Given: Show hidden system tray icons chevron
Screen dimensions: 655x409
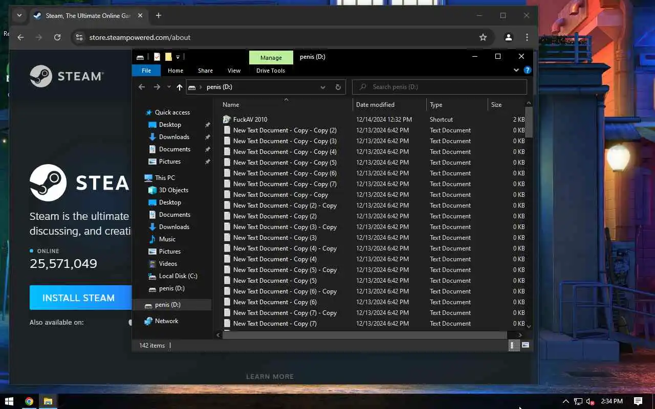Looking at the screenshot, I should [x=565, y=401].
